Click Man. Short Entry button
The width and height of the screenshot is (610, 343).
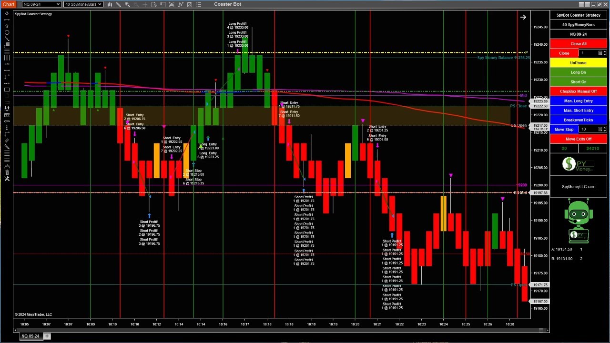coord(578,110)
